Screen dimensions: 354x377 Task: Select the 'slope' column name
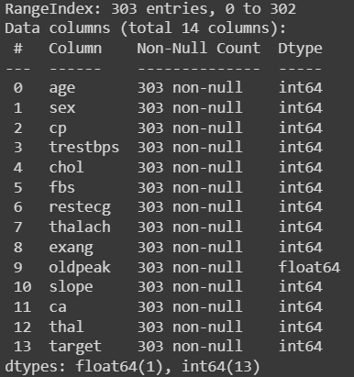click(71, 287)
